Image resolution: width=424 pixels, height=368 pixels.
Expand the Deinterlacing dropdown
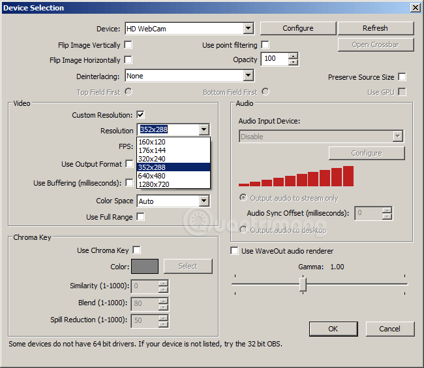pos(248,76)
